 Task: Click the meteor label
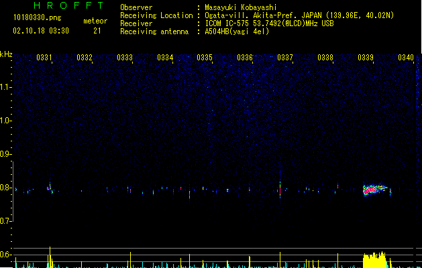click(x=95, y=21)
